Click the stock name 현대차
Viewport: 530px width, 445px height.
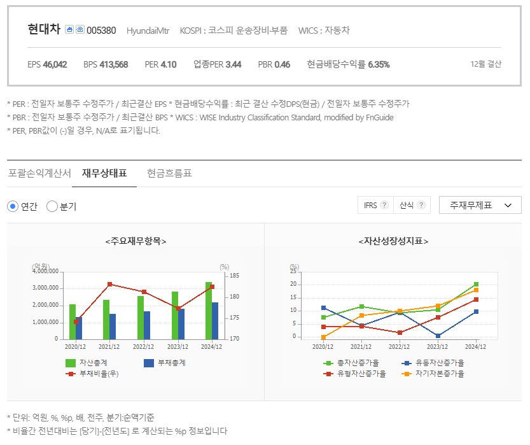click(44, 29)
